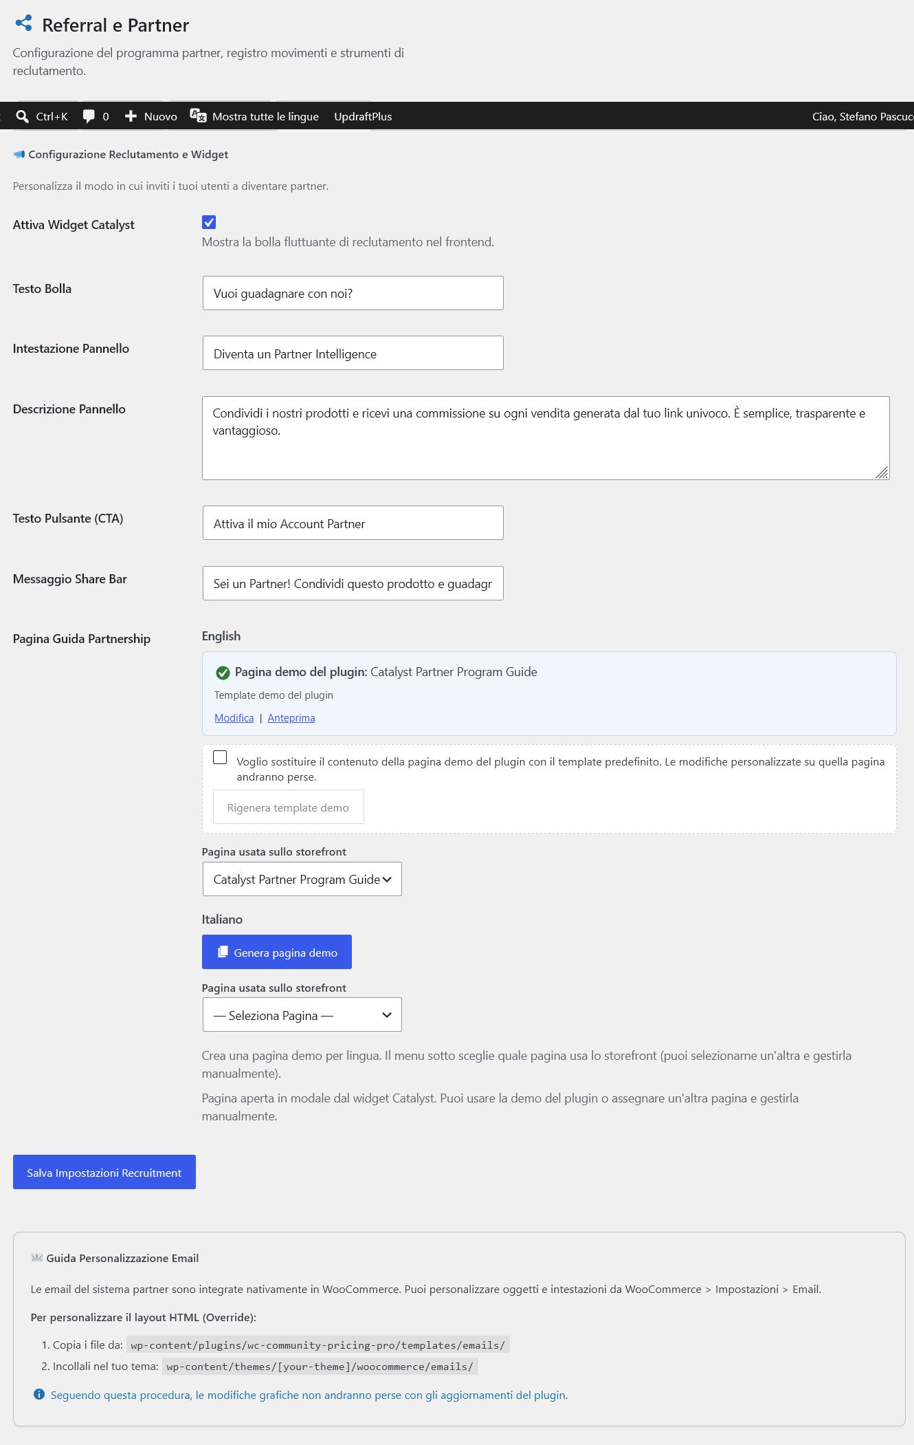Expand the Catalyst Partner Program Guide dropdown
This screenshot has height=1445, width=914.
point(302,879)
